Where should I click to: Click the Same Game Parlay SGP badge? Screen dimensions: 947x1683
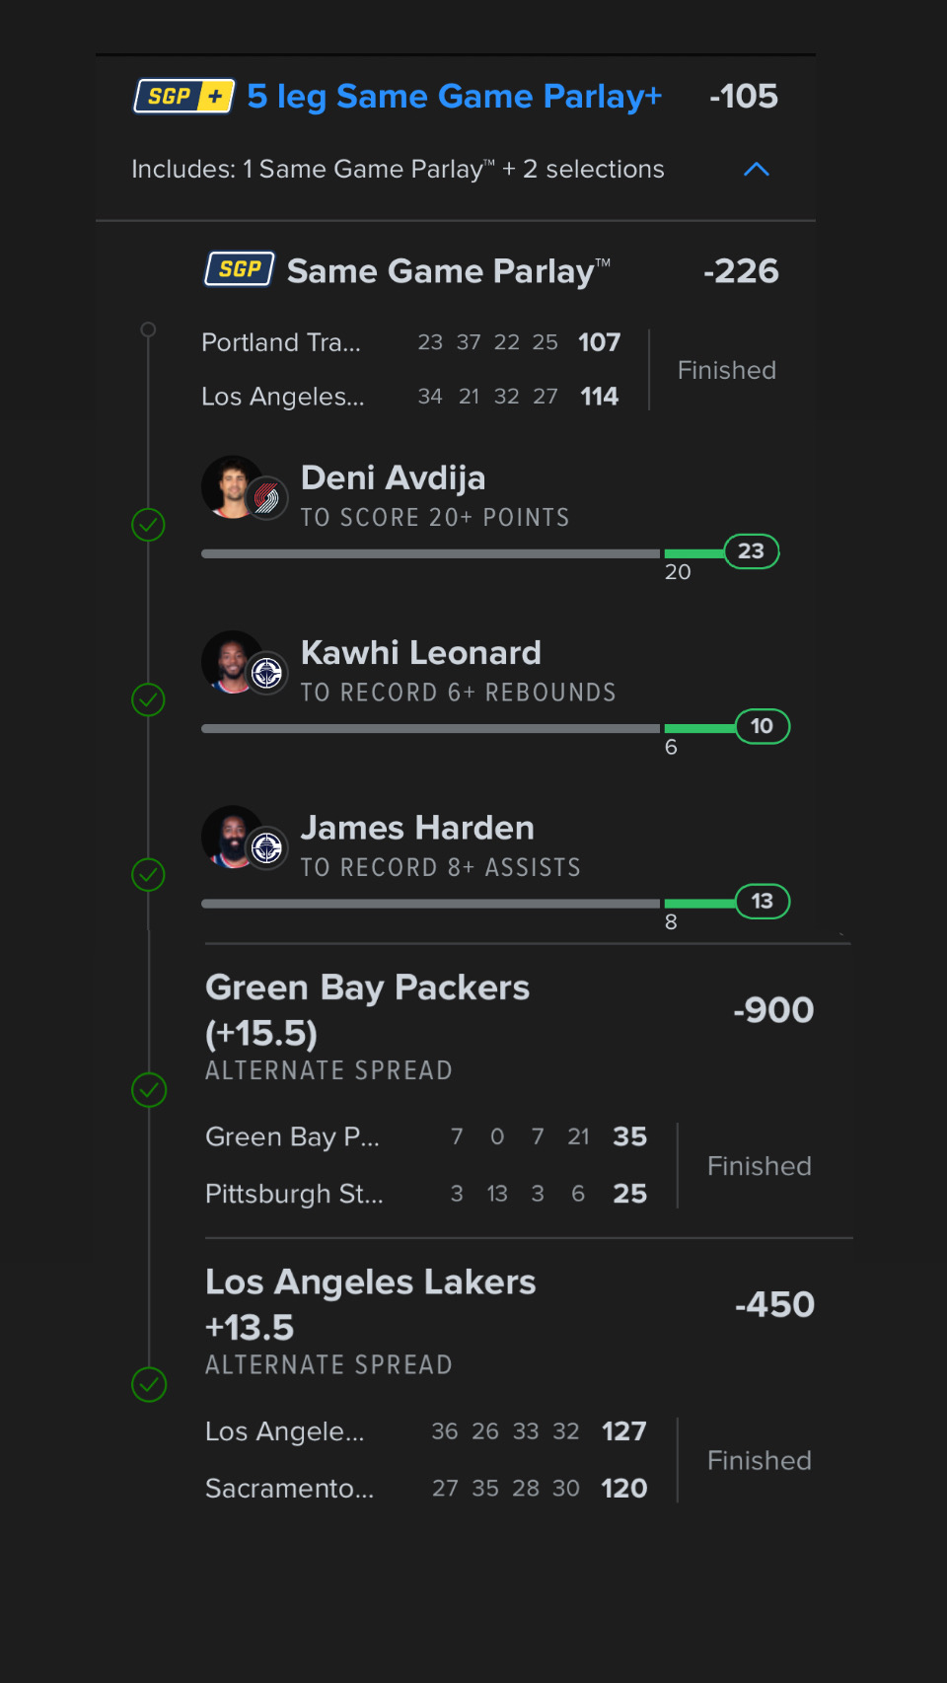[240, 269]
